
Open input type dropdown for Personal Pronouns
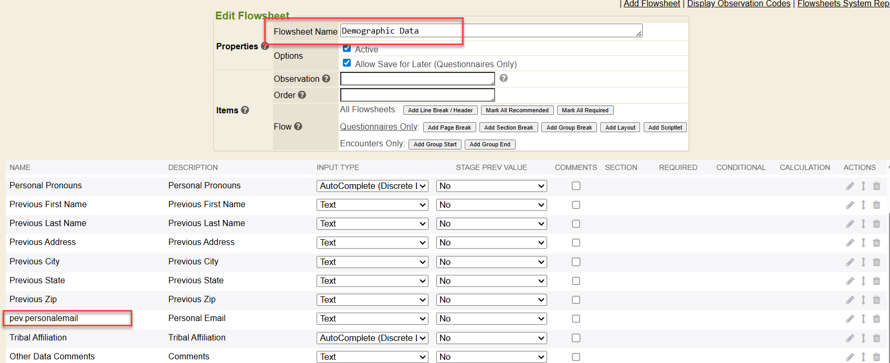[x=372, y=186]
